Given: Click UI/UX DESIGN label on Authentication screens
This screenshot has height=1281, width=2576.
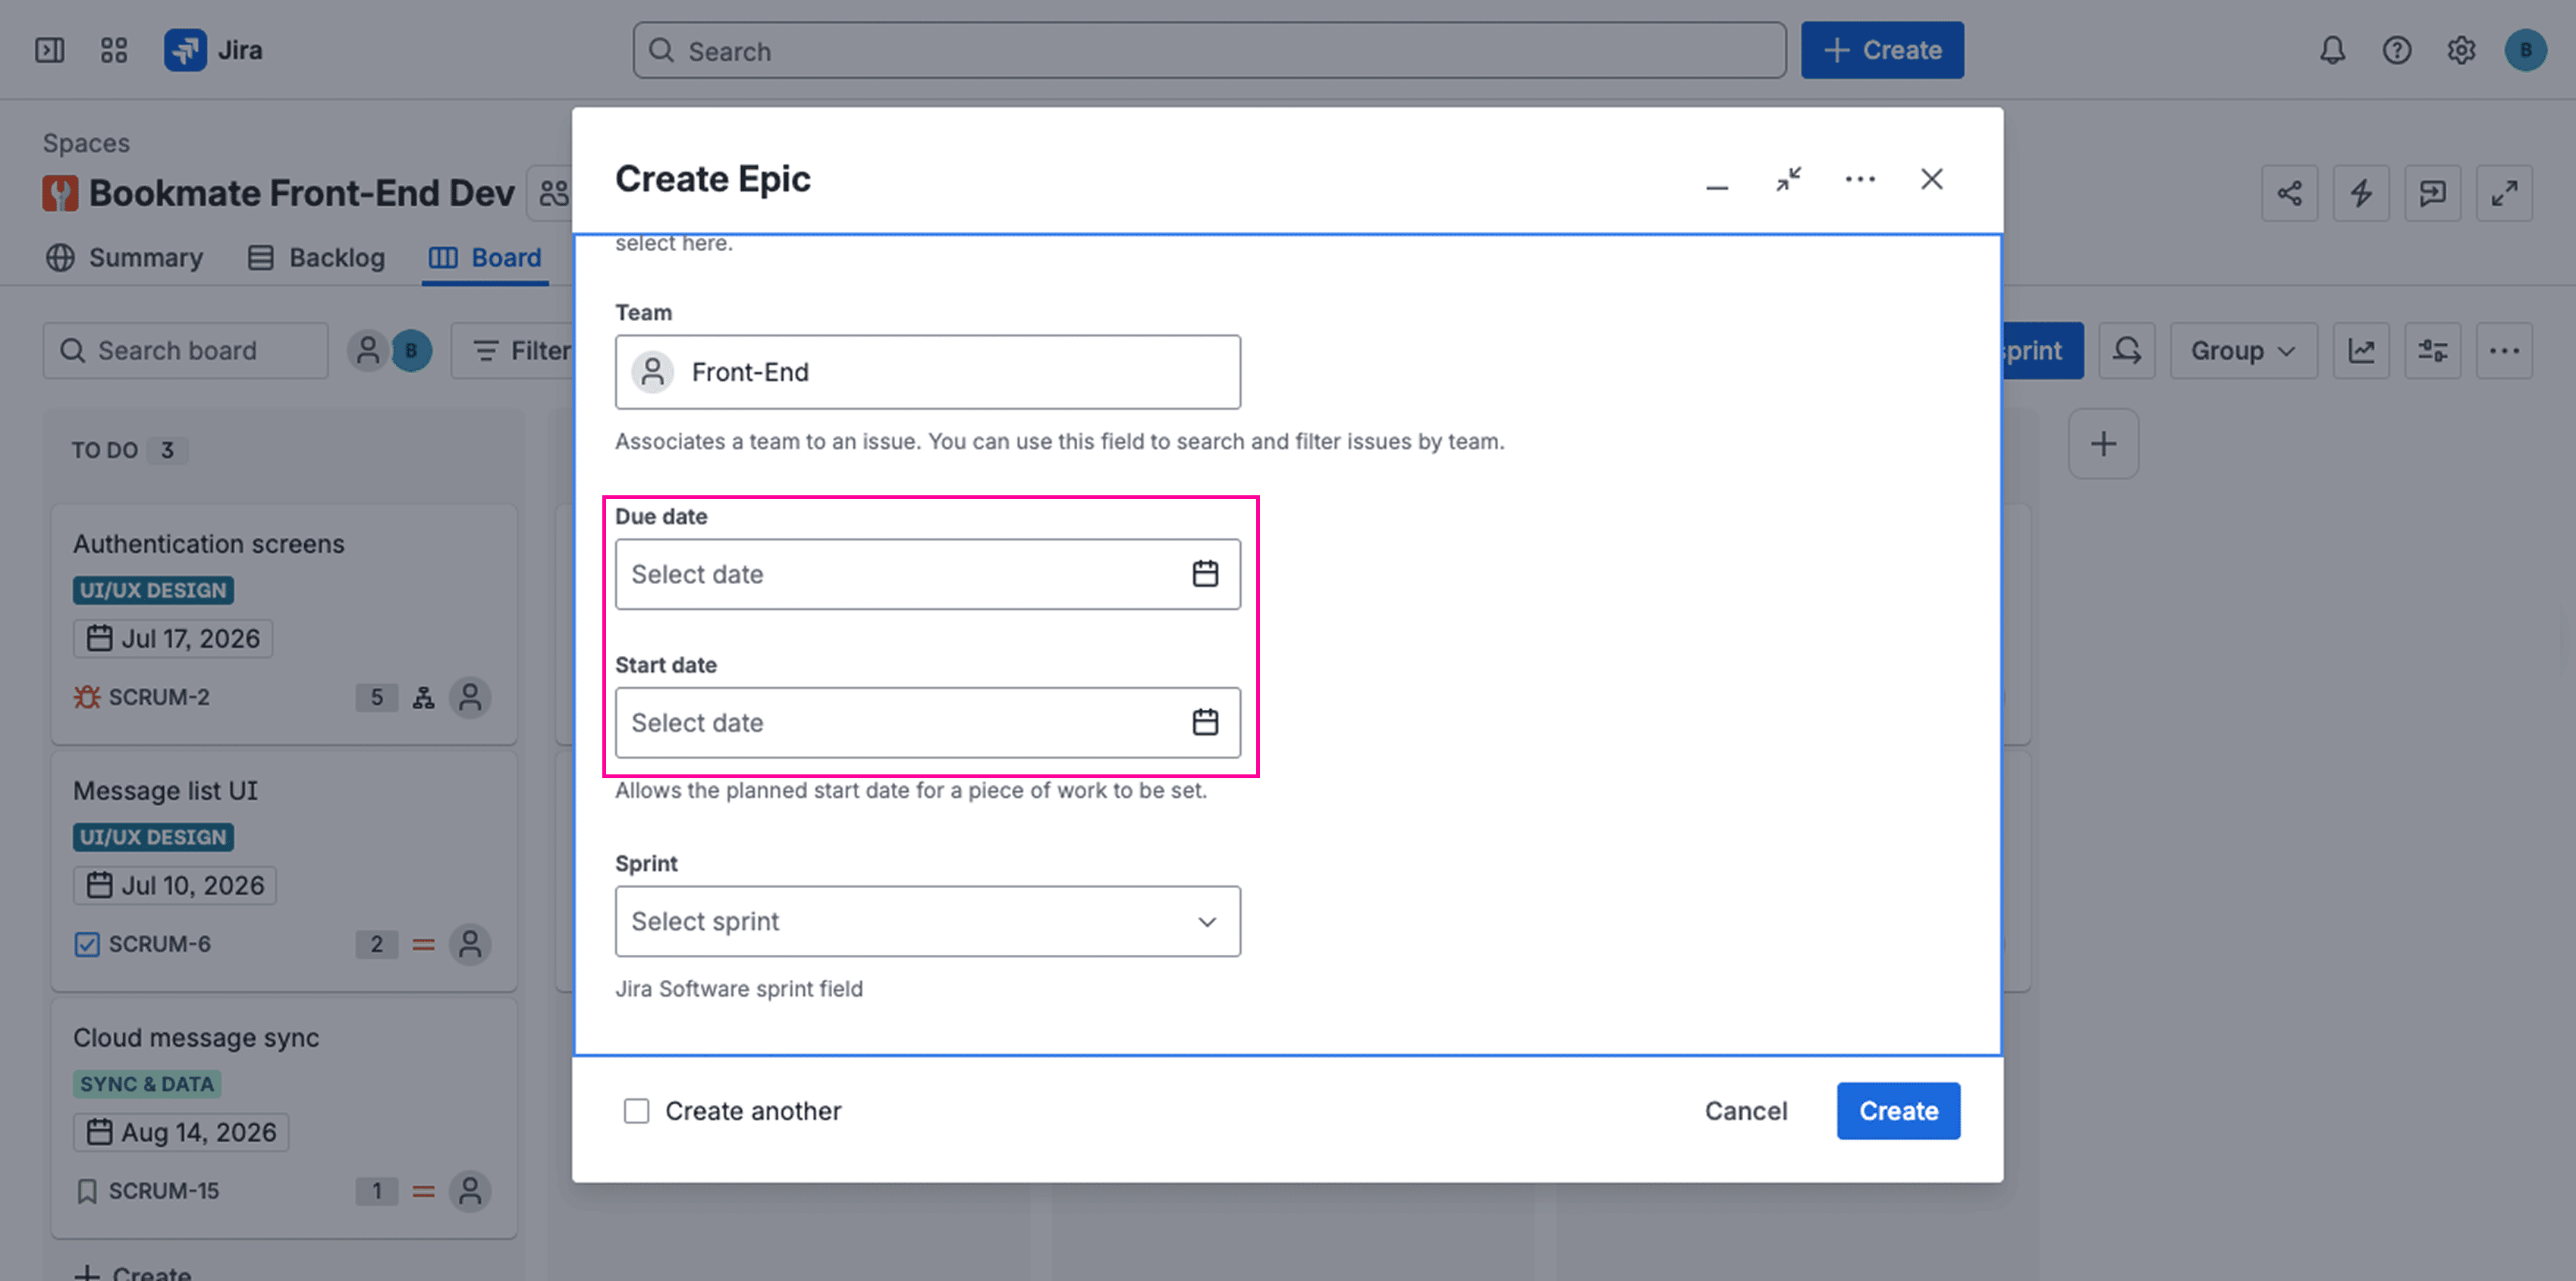Looking at the screenshot, I should [153, 590].
